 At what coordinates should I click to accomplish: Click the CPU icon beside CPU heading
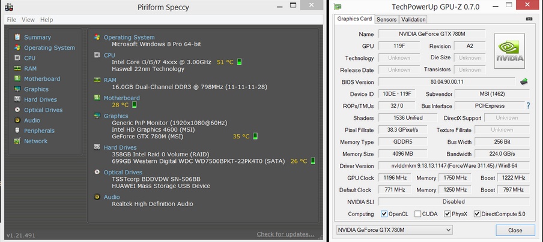coord(97,55)
